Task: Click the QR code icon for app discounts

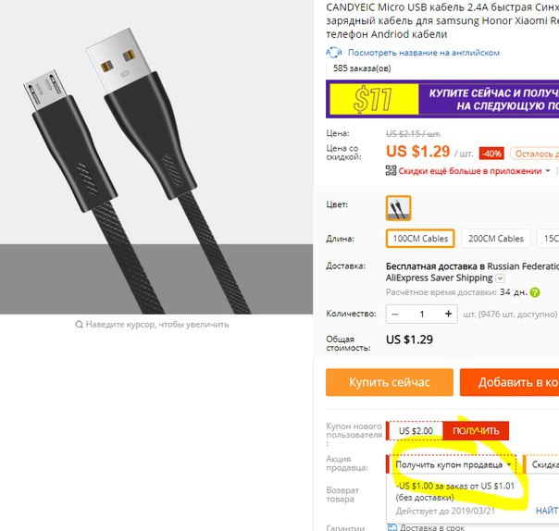Action: [391, 171]
